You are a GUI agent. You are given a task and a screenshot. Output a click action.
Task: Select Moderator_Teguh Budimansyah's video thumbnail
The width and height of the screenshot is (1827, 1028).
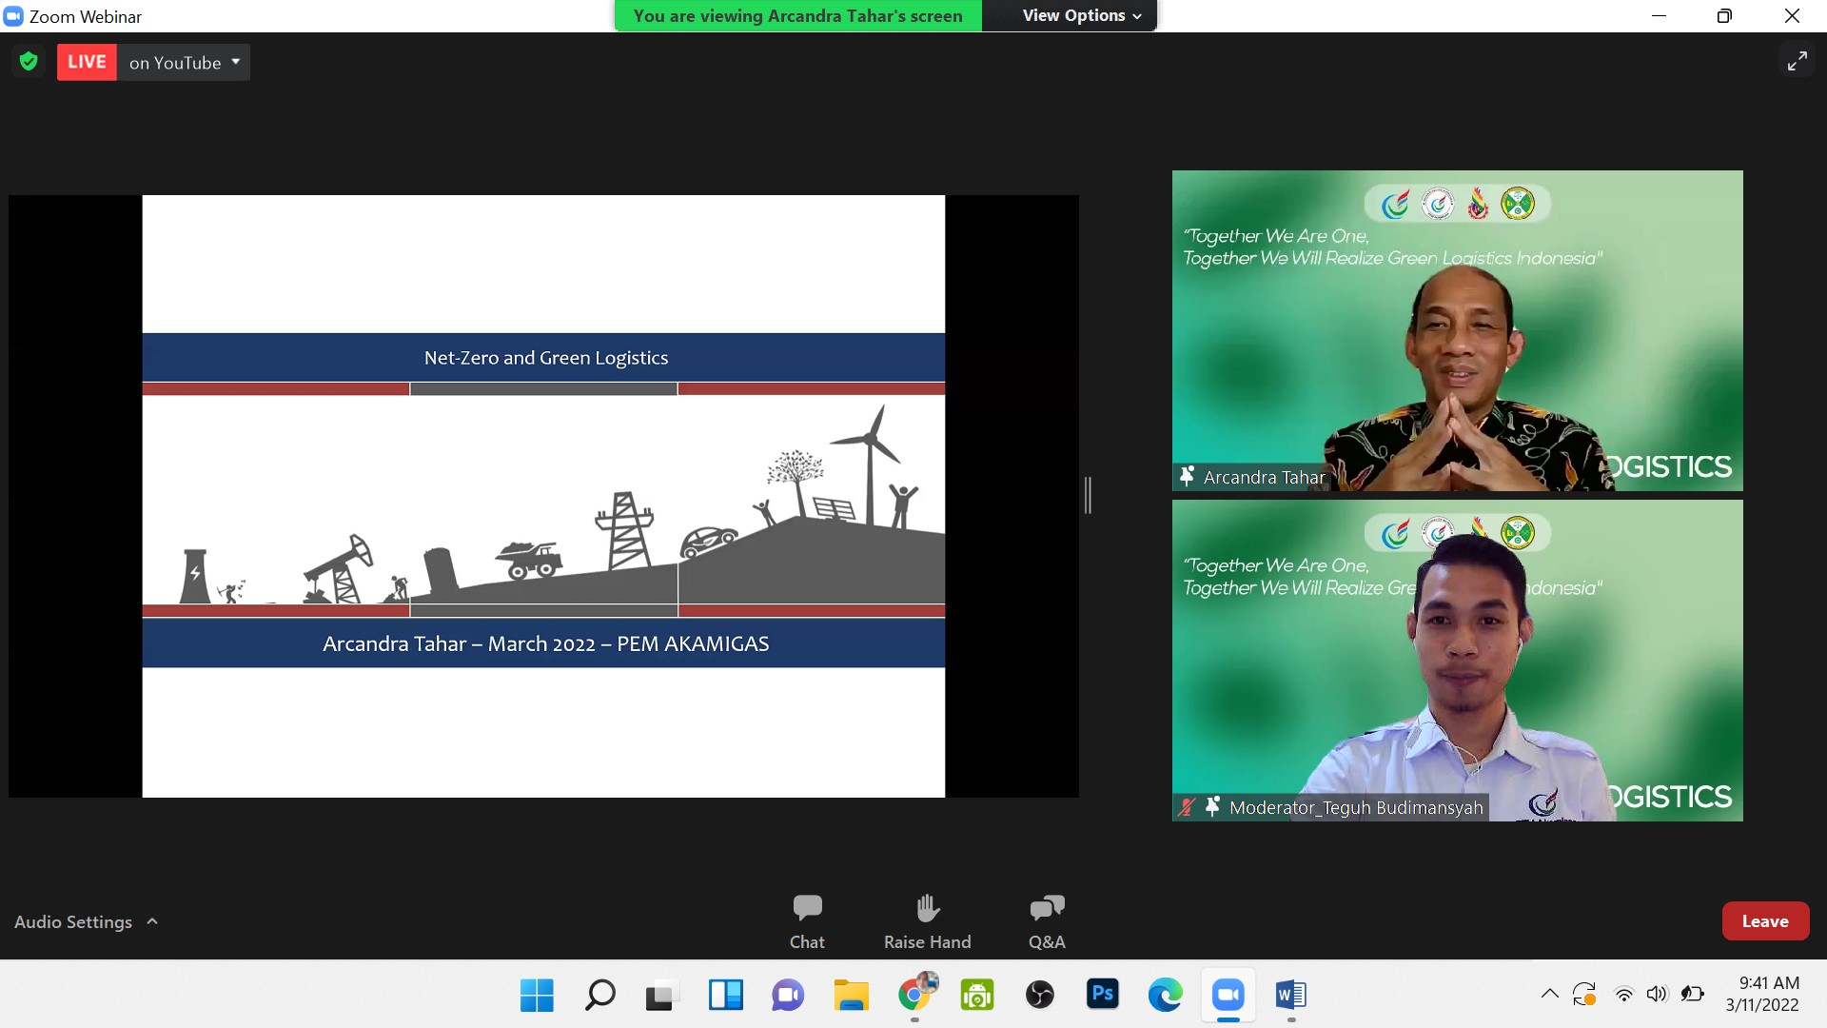click(x=1456, y=660)
